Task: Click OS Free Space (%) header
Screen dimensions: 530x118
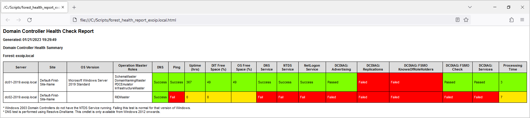Action: (x=244, y=67)
